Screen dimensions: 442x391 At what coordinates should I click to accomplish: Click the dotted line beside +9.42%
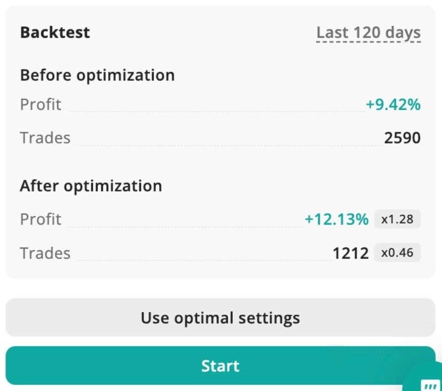214,111
